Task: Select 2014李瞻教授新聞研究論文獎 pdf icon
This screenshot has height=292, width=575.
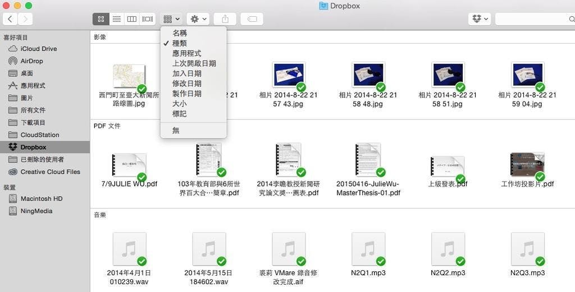Action: click(x=288, y=160)
